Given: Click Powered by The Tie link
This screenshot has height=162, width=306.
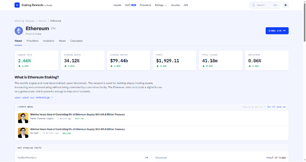Looking at the screenshot, I should [x=254, y=107].
